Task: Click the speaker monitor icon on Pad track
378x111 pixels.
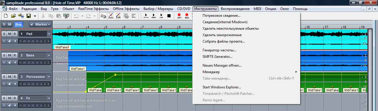Action: (15, 41)
